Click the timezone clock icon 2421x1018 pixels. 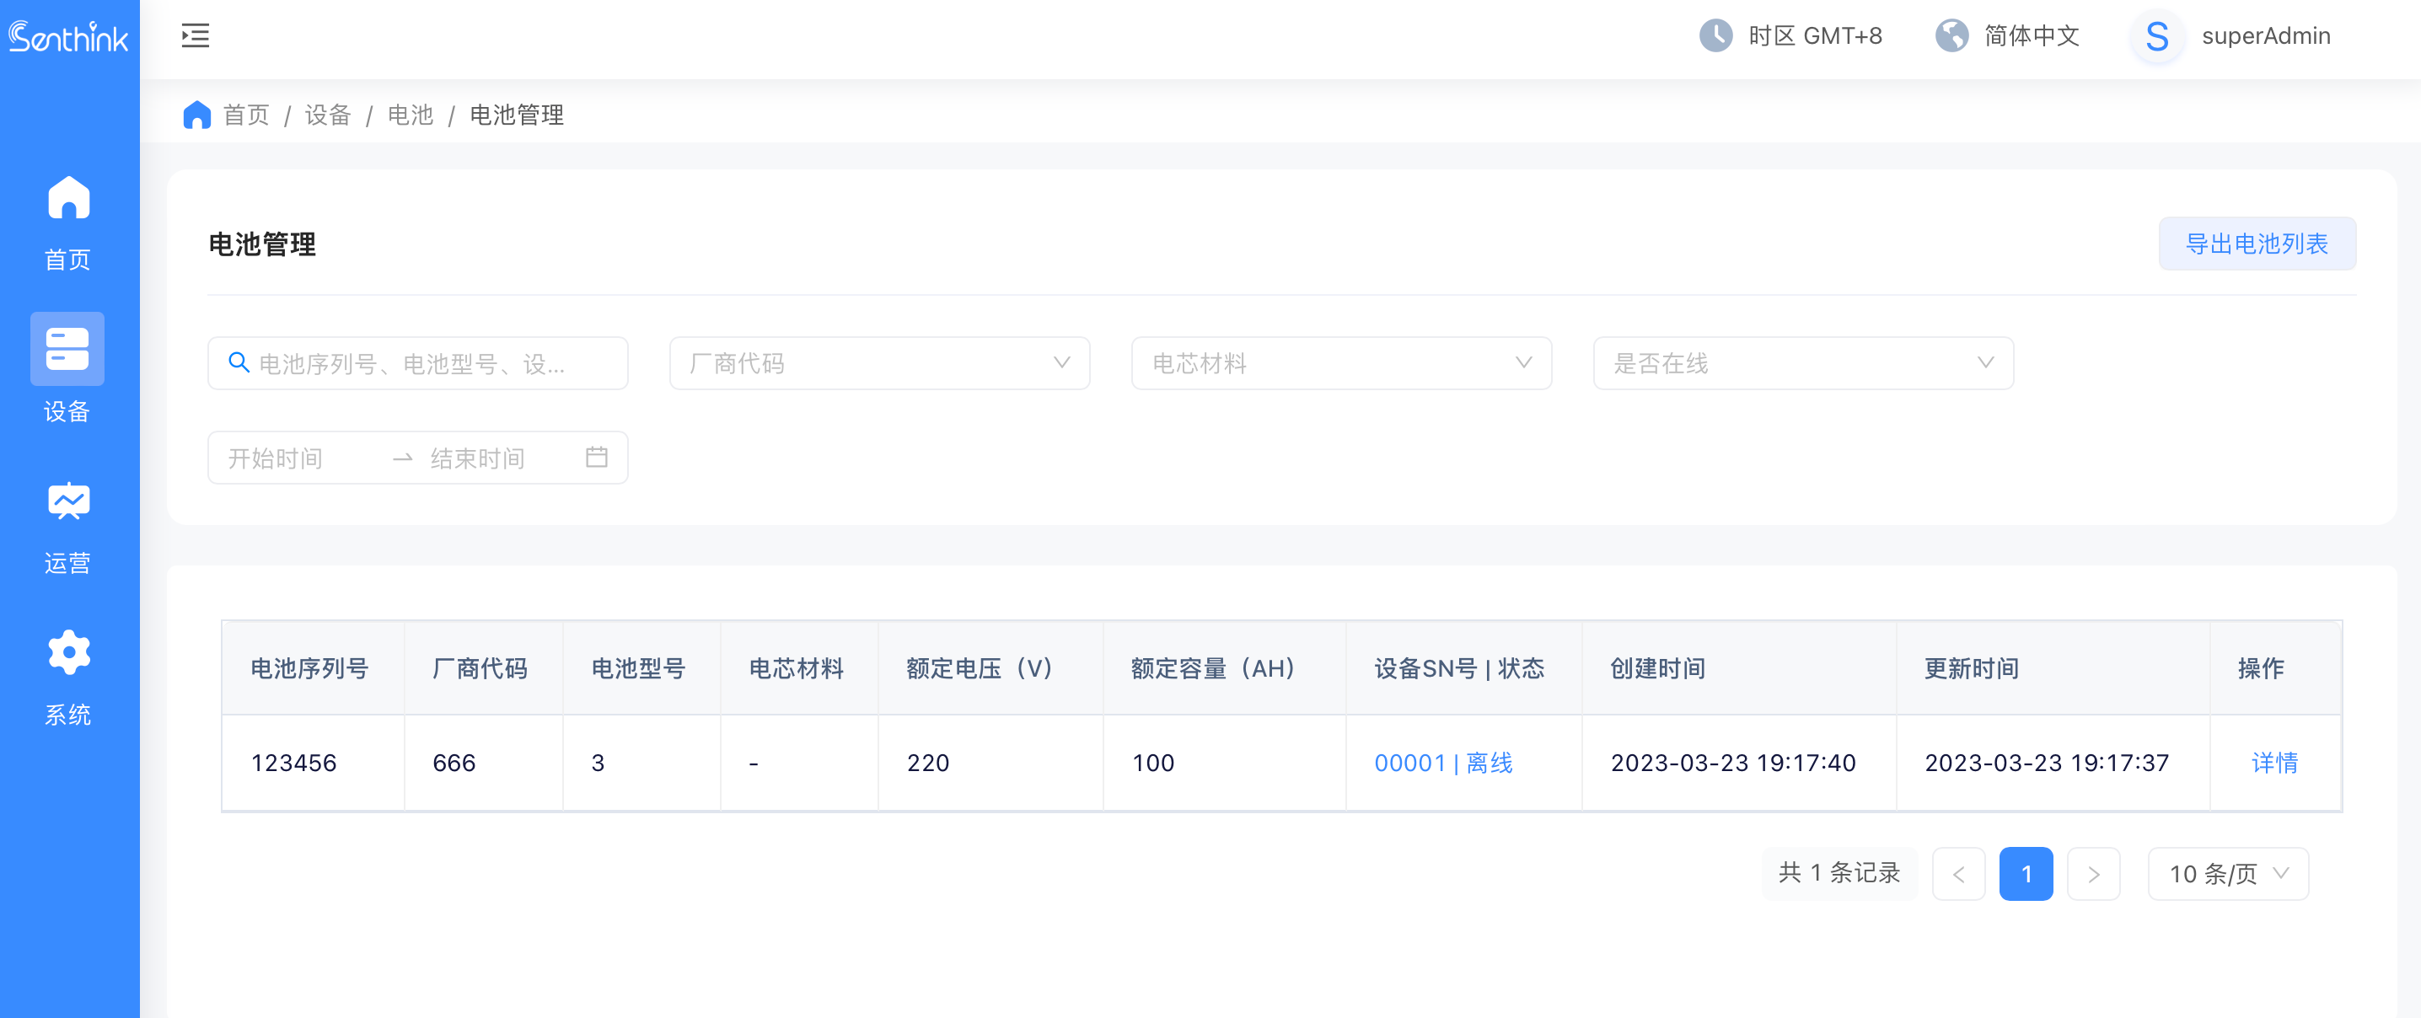point(1715,35)
